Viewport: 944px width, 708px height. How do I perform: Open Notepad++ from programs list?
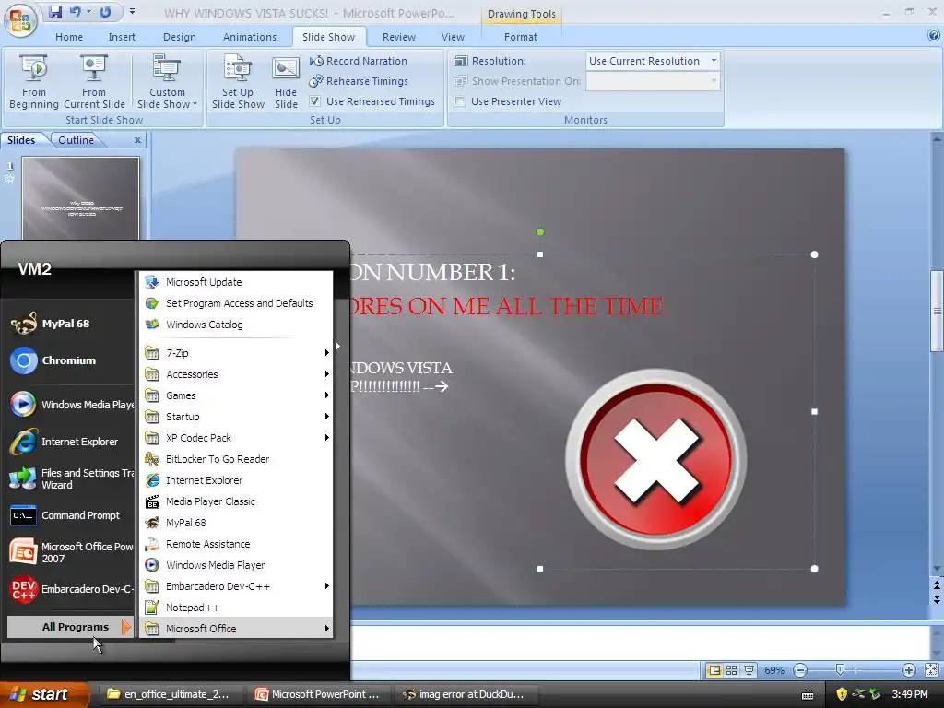point(237,608)
